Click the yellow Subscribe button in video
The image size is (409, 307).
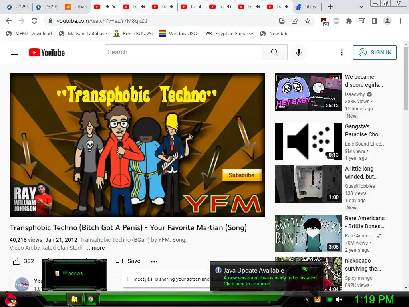(242, 175)
